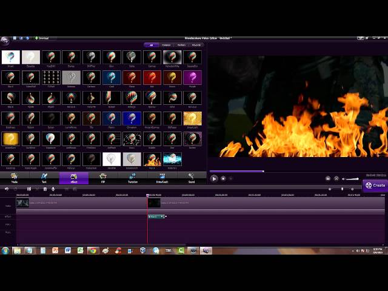Screen dimensions: 388x291
Task: Click the taskbar clock
Action: 378,250
